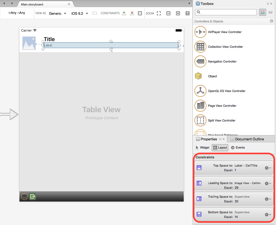Collapse the Controllers & Objects section
The height and width of the screenshot is (225, 276).
point(271,21)
